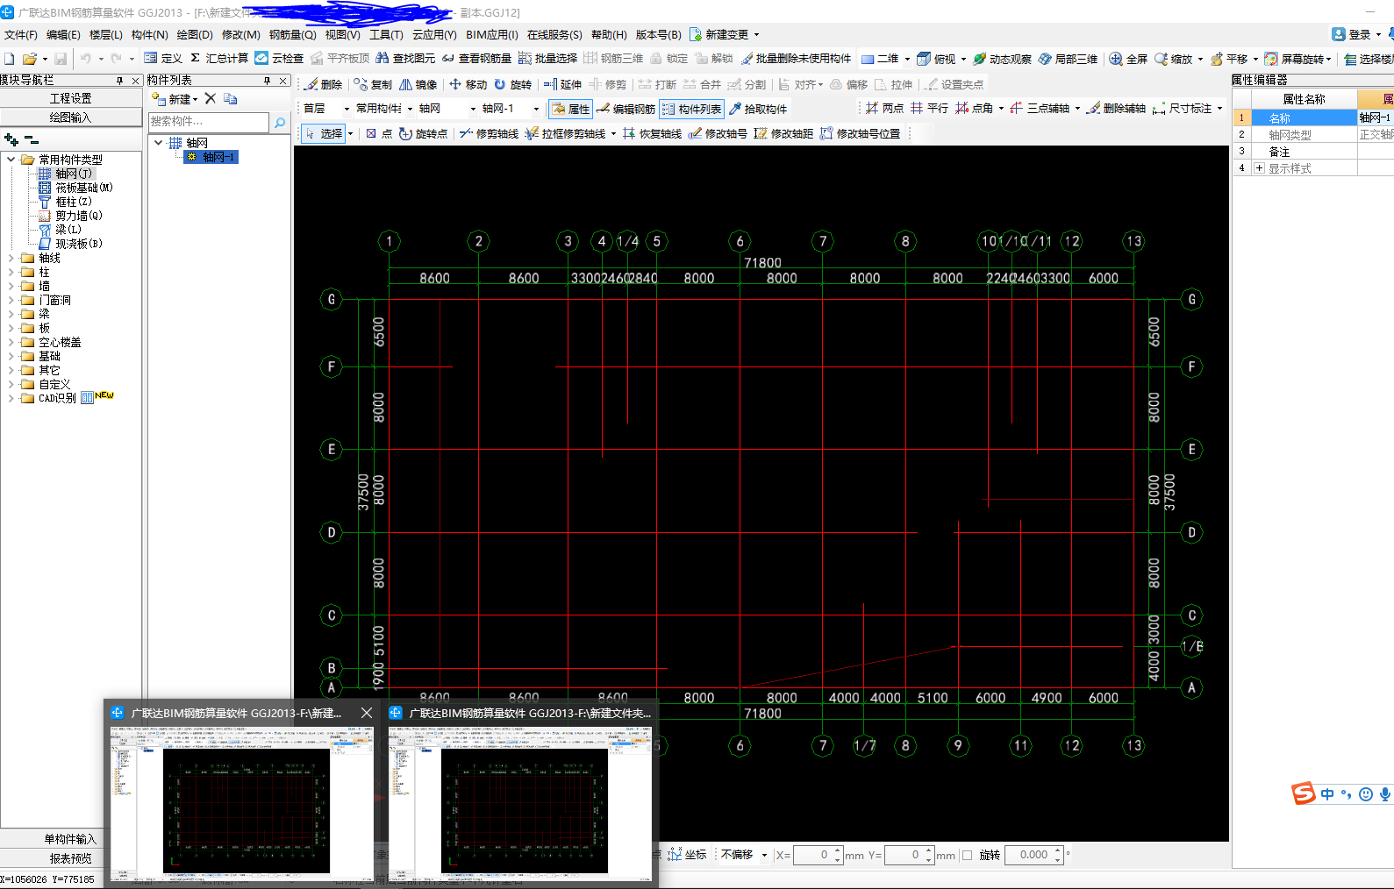1394x889 pixels.
Task: Click the 报表预览 button
Action: tap(70, 858)
